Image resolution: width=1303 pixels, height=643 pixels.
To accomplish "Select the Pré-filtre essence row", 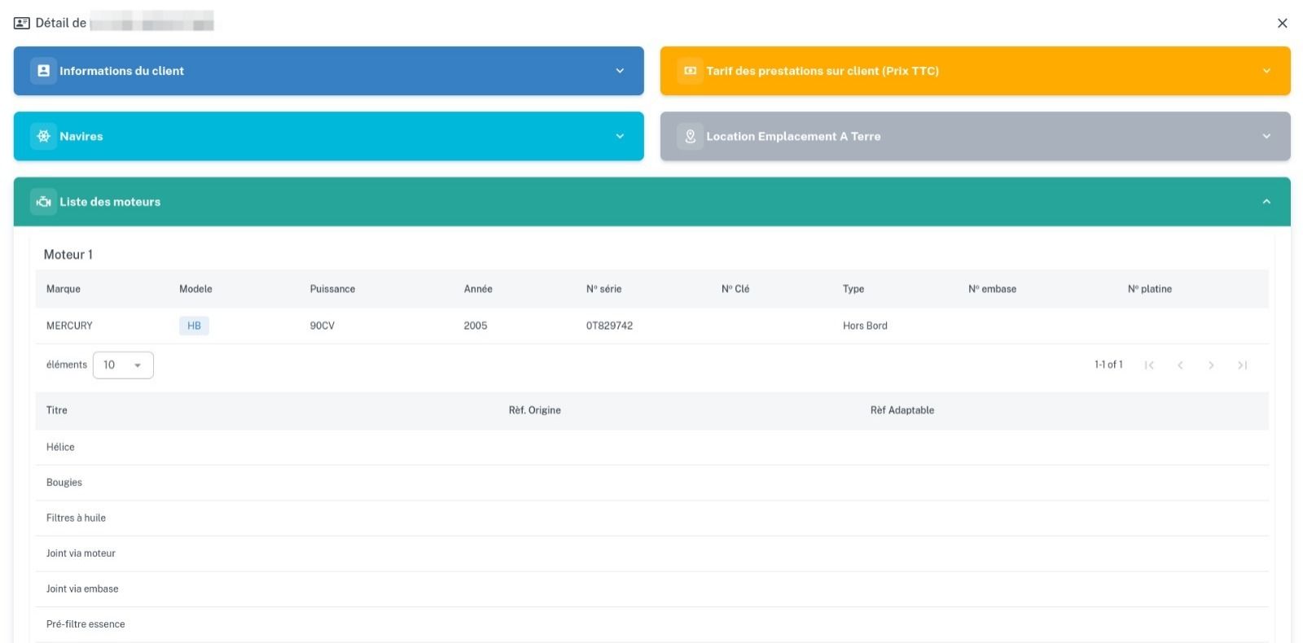I will coord(651,624).
